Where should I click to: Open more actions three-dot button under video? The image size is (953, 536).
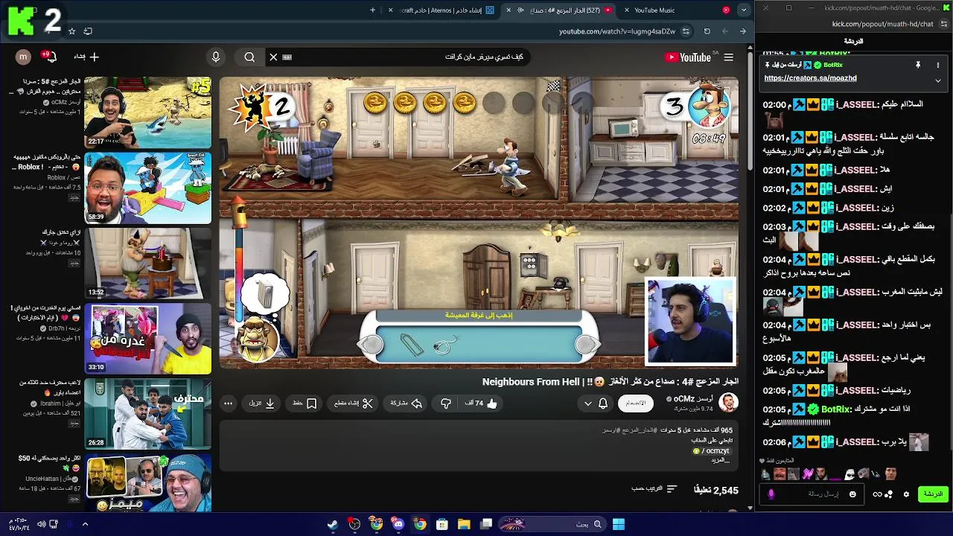click(x=229, y=403)
